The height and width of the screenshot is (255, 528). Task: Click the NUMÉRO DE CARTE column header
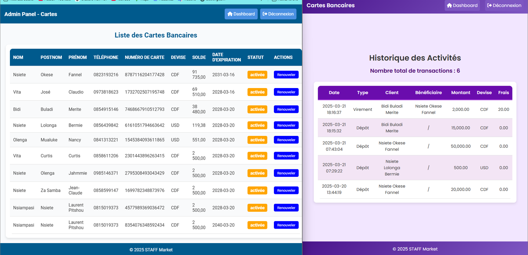(145, 57)
